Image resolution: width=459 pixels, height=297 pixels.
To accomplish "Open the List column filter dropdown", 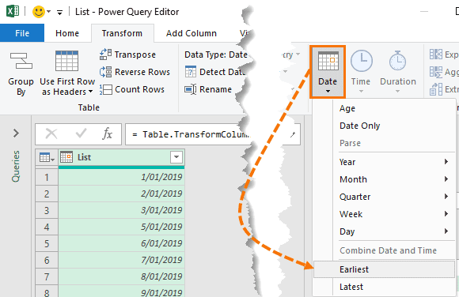I will click(176, 157).
